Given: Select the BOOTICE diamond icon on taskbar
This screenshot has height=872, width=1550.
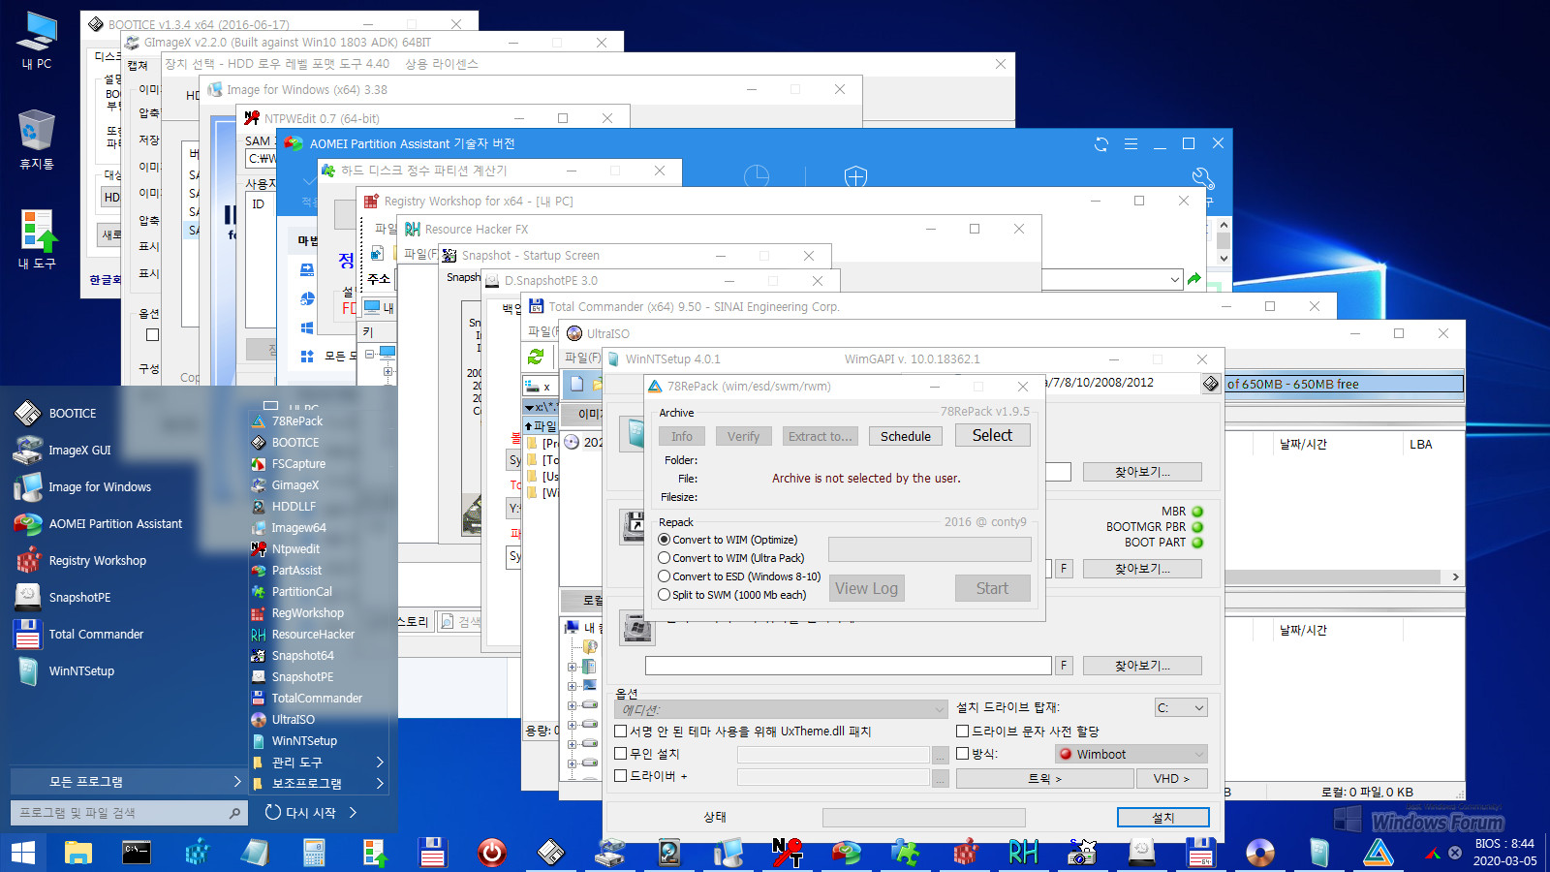Looking at the screenshot, I should tap(551, 853).
